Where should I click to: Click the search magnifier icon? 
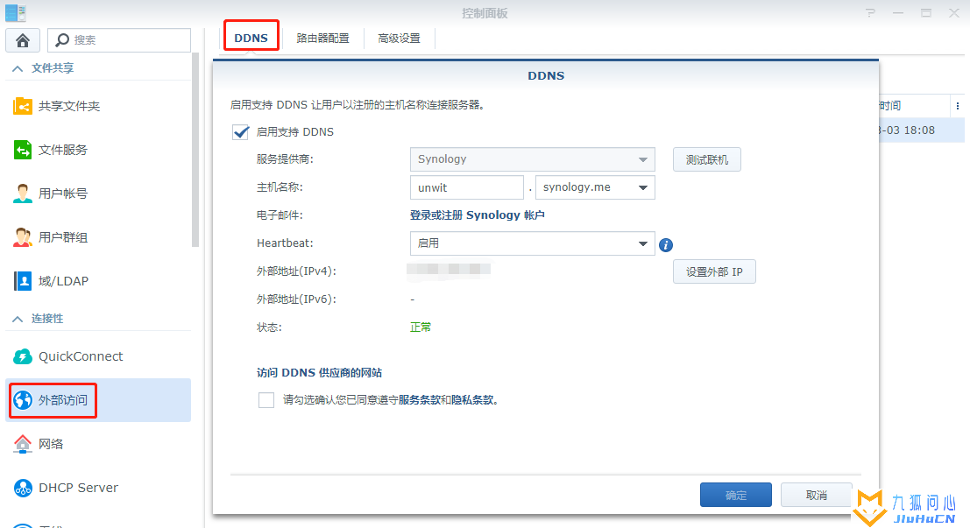click(62, 40)
